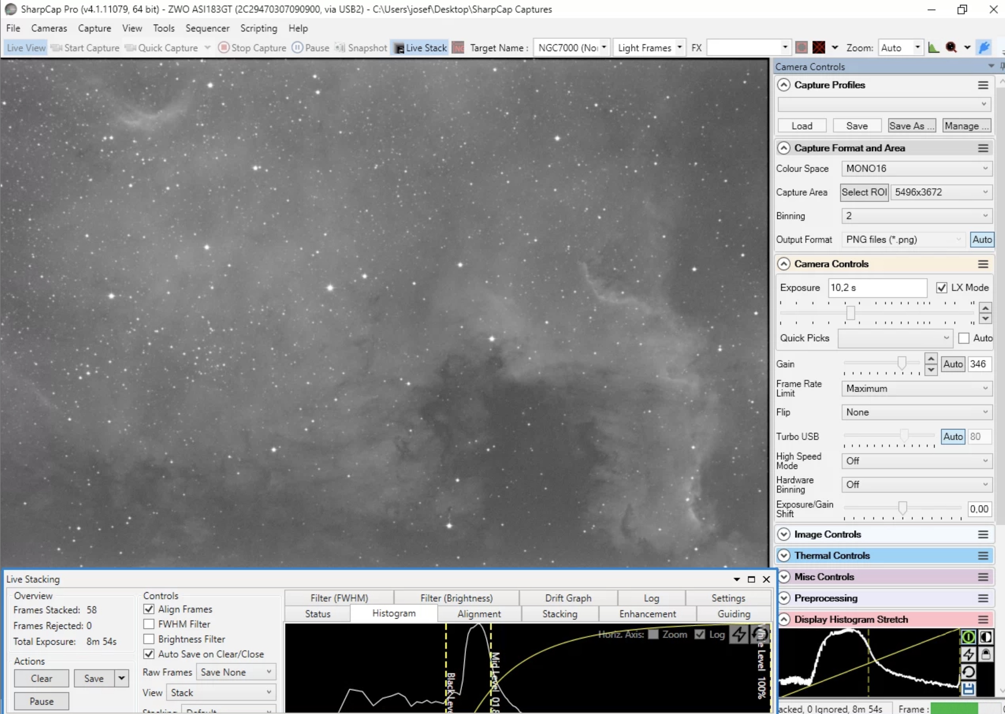Switch to the Enhancement tab
The width and height of the screenshot is (1005, 714).
(x=647, y=614)
